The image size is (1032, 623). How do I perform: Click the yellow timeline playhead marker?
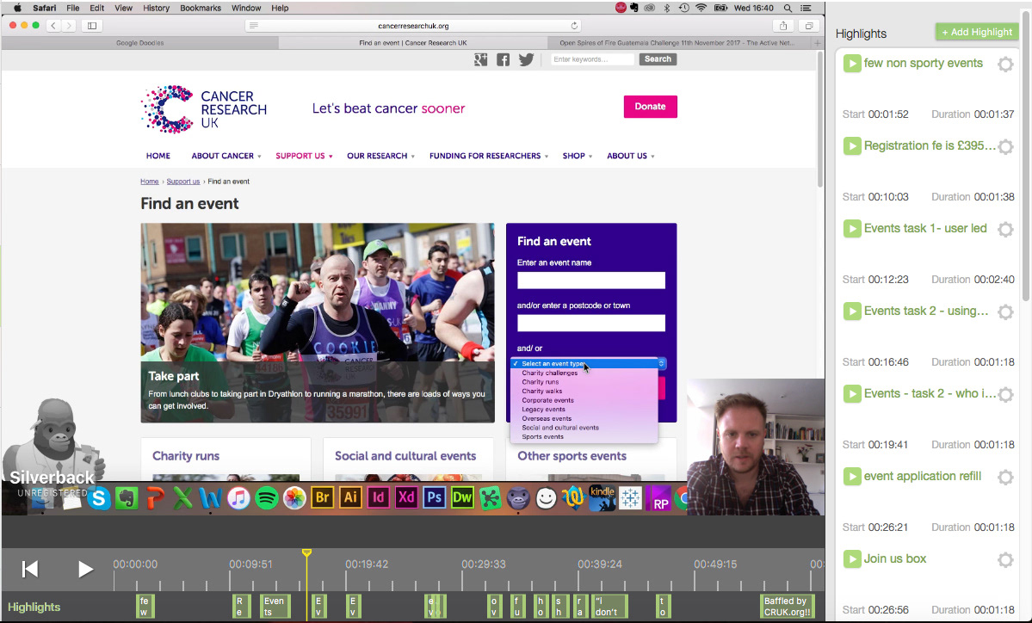306,552
